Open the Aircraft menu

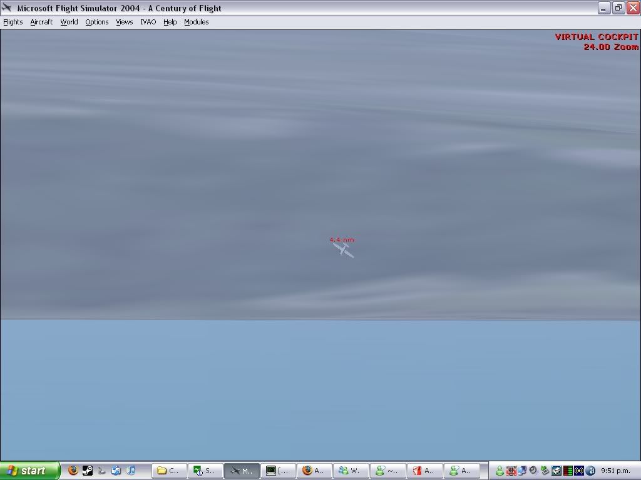pyautogui.click(x=41, y=22)
